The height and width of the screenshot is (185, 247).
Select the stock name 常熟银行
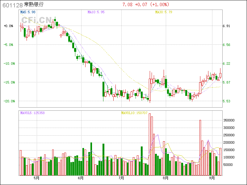34,5
